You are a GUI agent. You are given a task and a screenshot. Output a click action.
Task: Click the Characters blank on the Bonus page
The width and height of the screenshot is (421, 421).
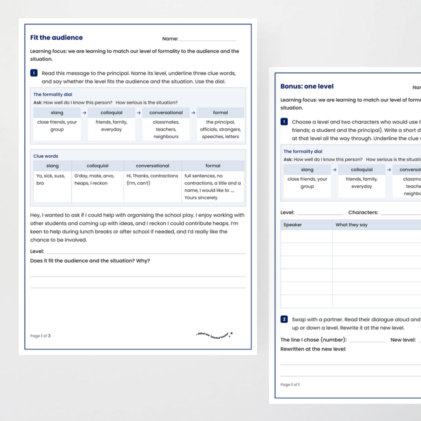click(401, 212)
